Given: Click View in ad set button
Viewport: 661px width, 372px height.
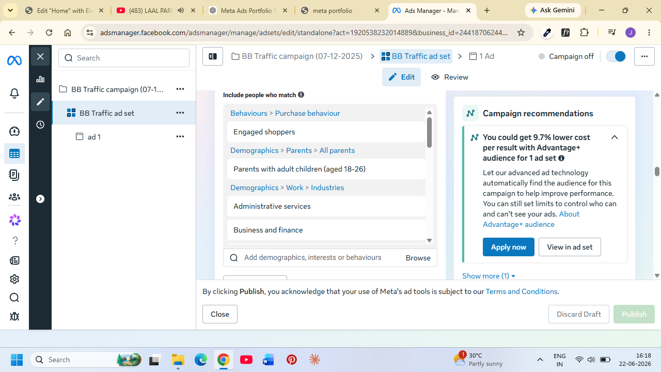Looking at the screenshot, I should (x=570, y=247).
